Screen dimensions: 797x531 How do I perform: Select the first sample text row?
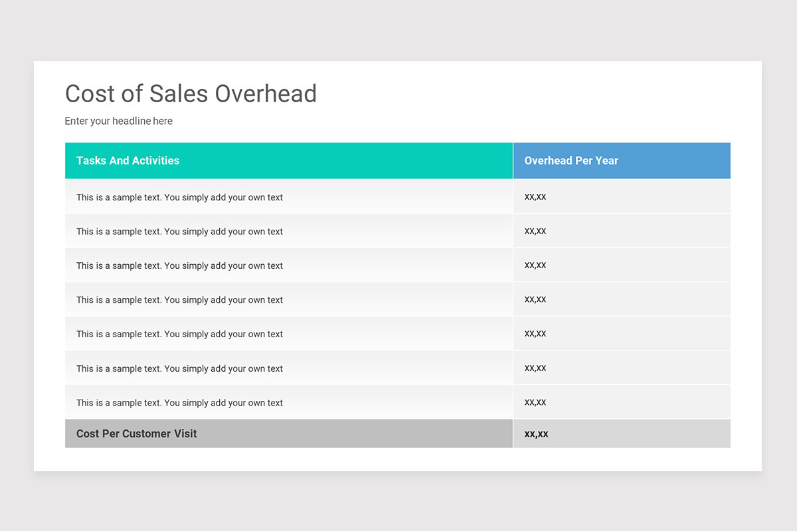coord(179,197)
